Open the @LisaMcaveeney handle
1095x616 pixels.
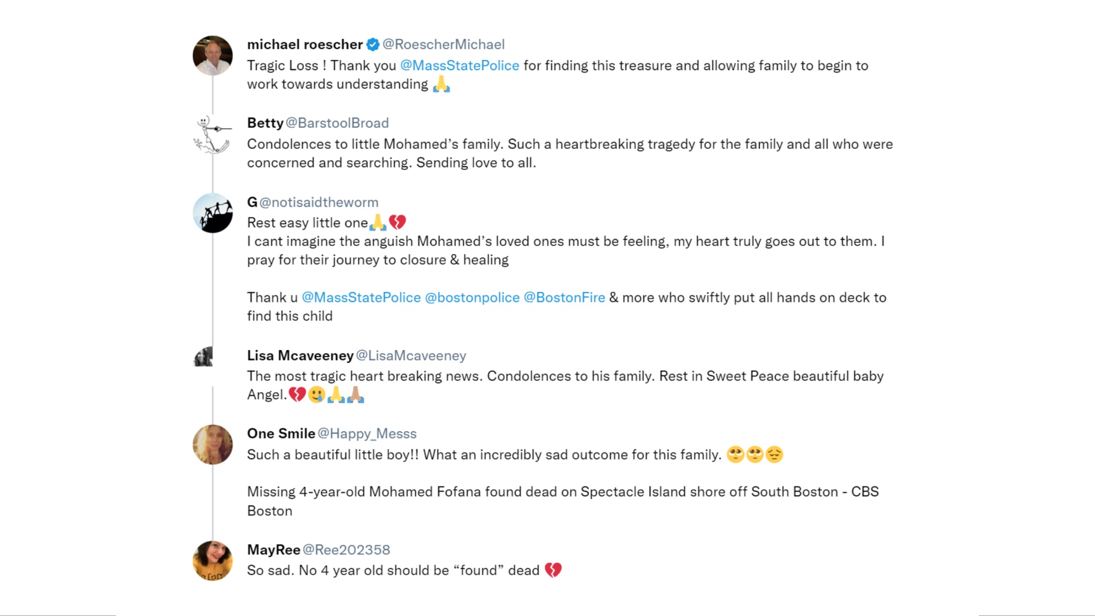(x=411, y=356)
